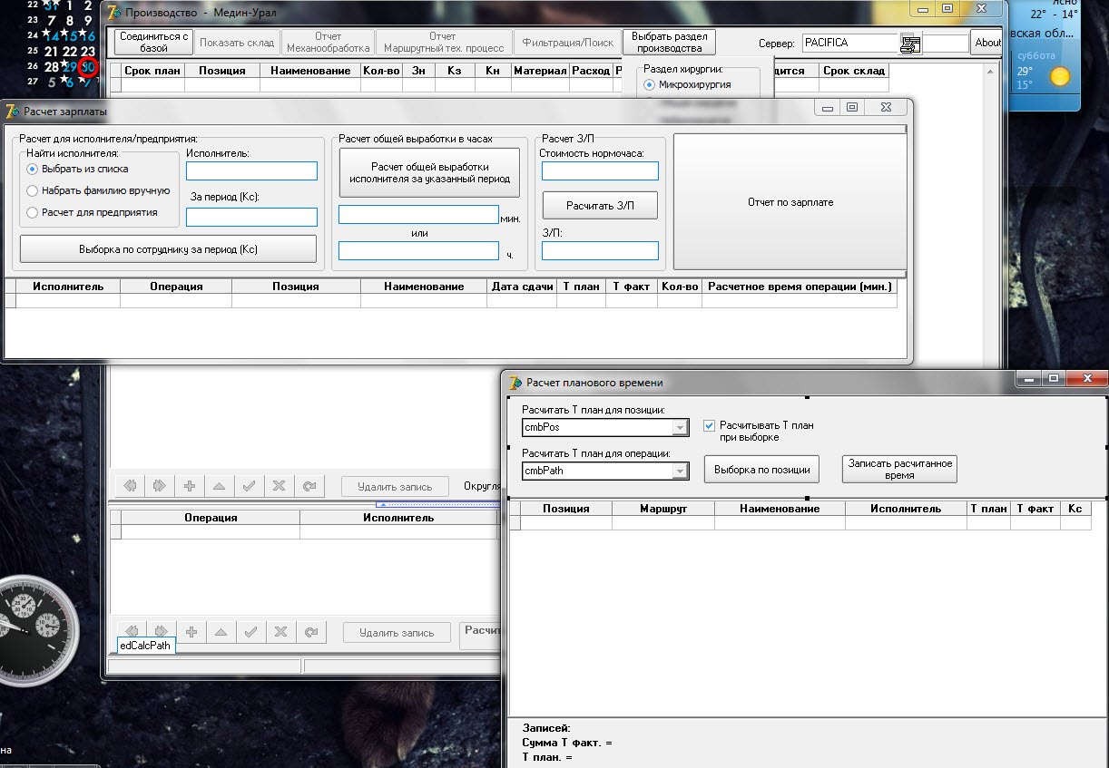Focus the За период (Кс) input field
1109x768 pixels.
251,217
